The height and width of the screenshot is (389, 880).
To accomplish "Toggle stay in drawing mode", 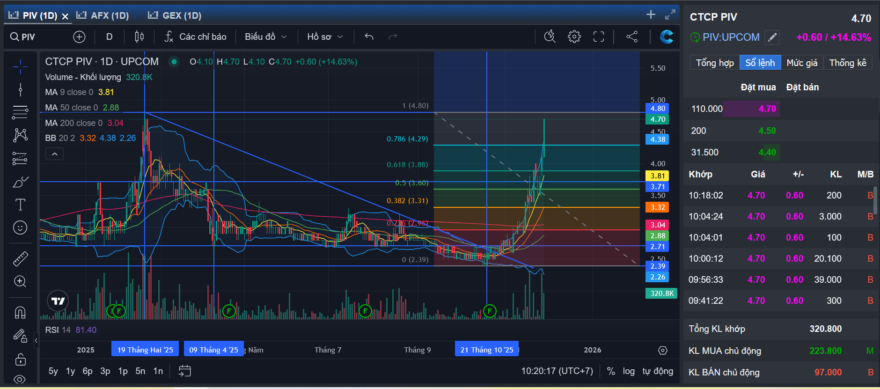I will (x=20, y=335).
